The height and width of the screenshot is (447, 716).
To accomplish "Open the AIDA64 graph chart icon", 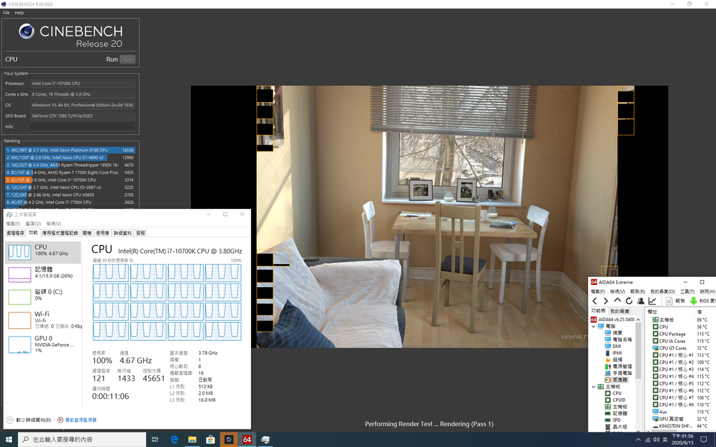I will 652,300.
